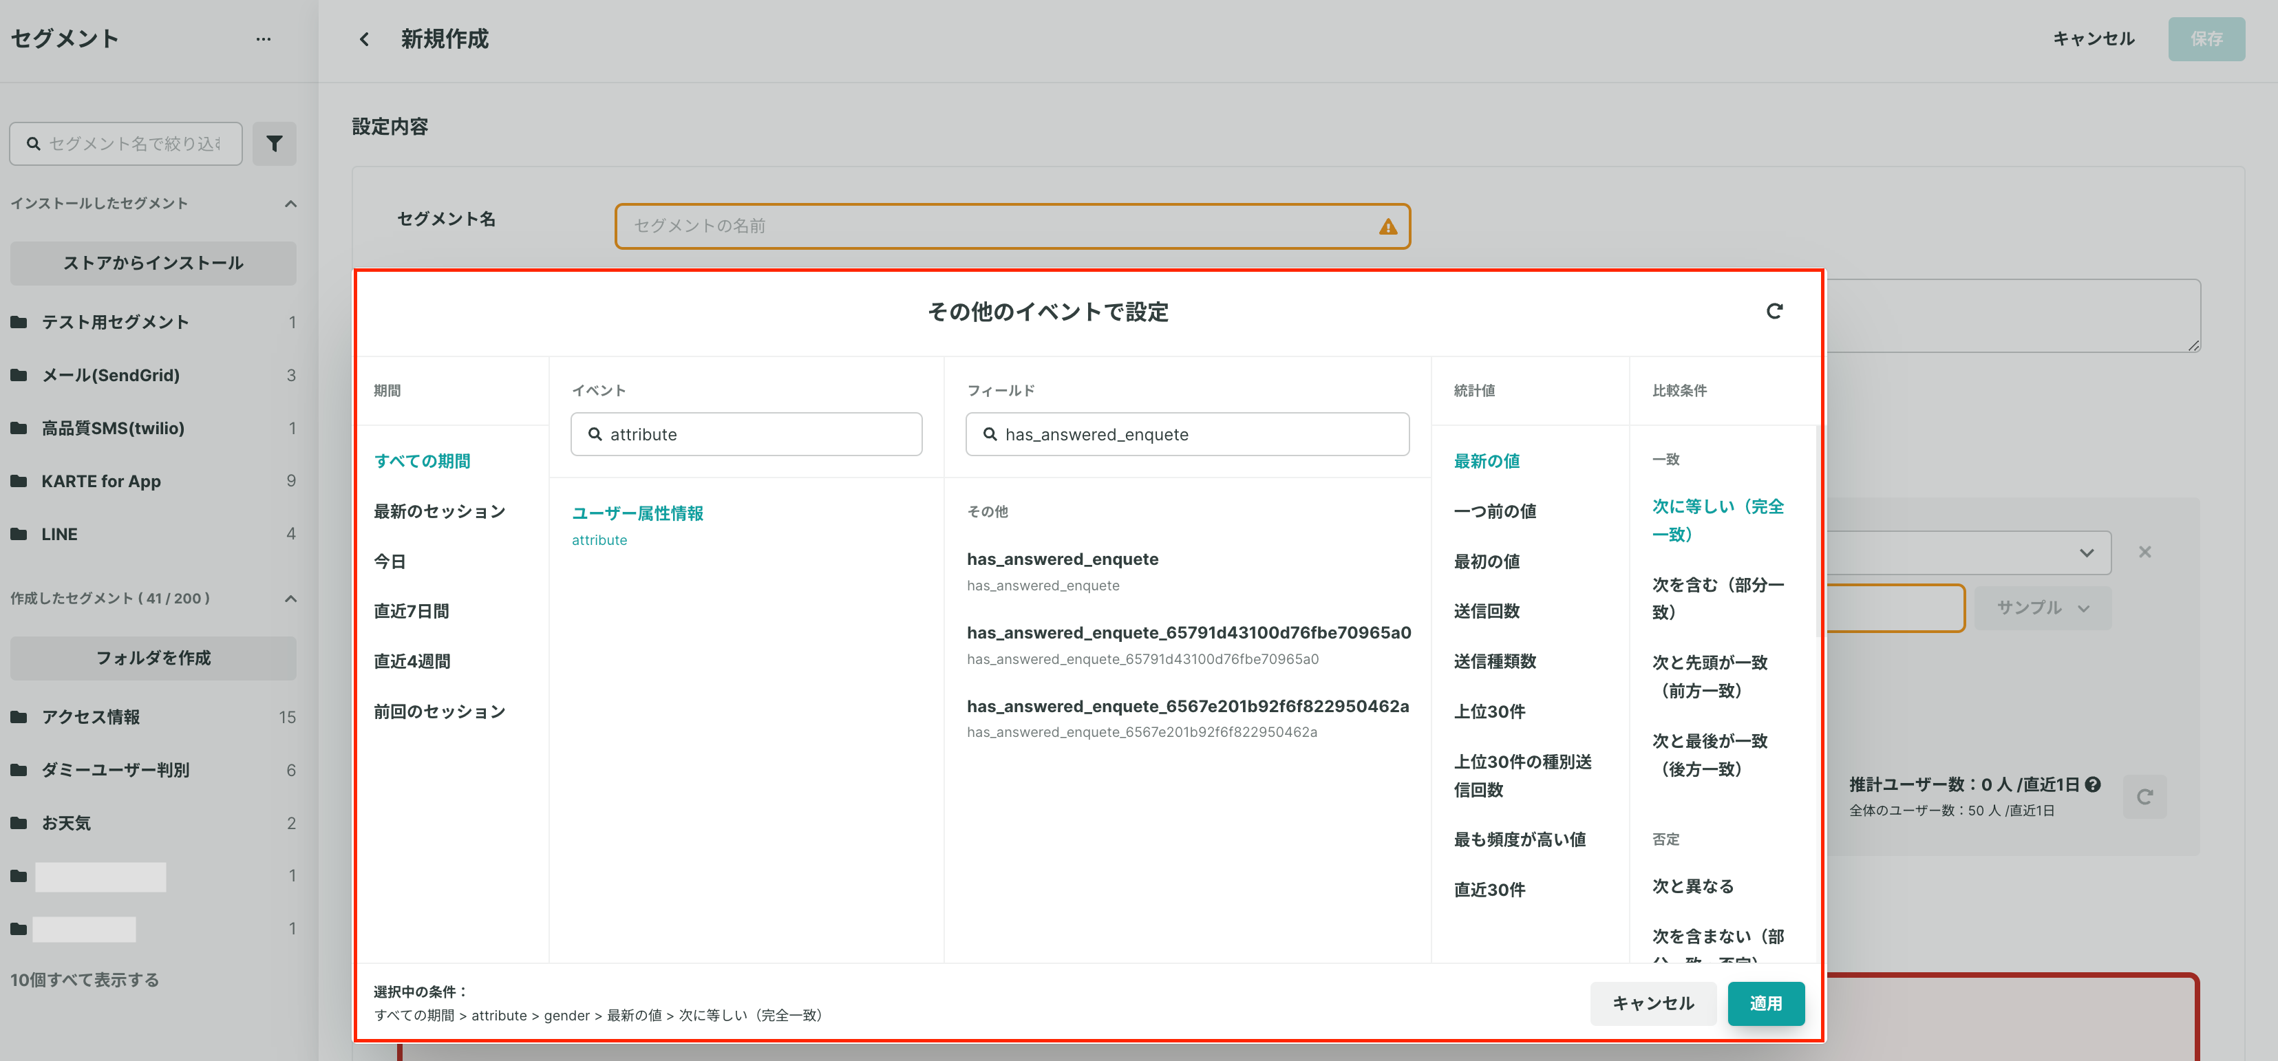Refresh the estimated user count
Viewport: 2278px width, 1061px height.
[2144, 797]
